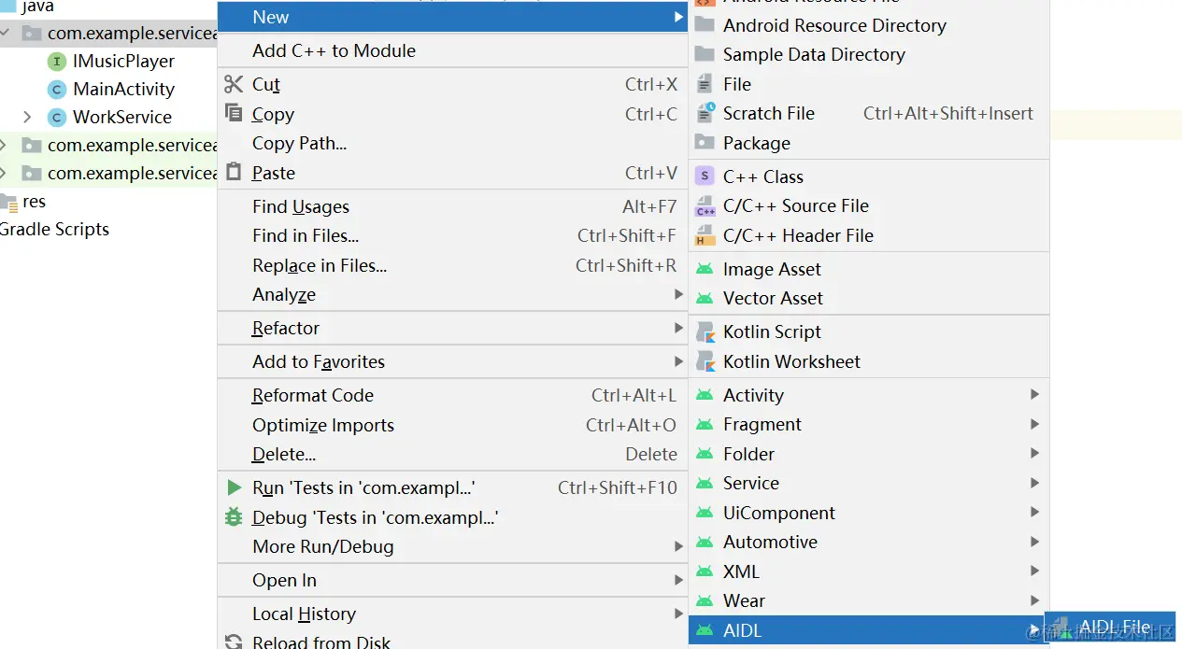
Task: Select UiComponent in the New submenu
Action: pyautogui.click(x=869, y=513)
